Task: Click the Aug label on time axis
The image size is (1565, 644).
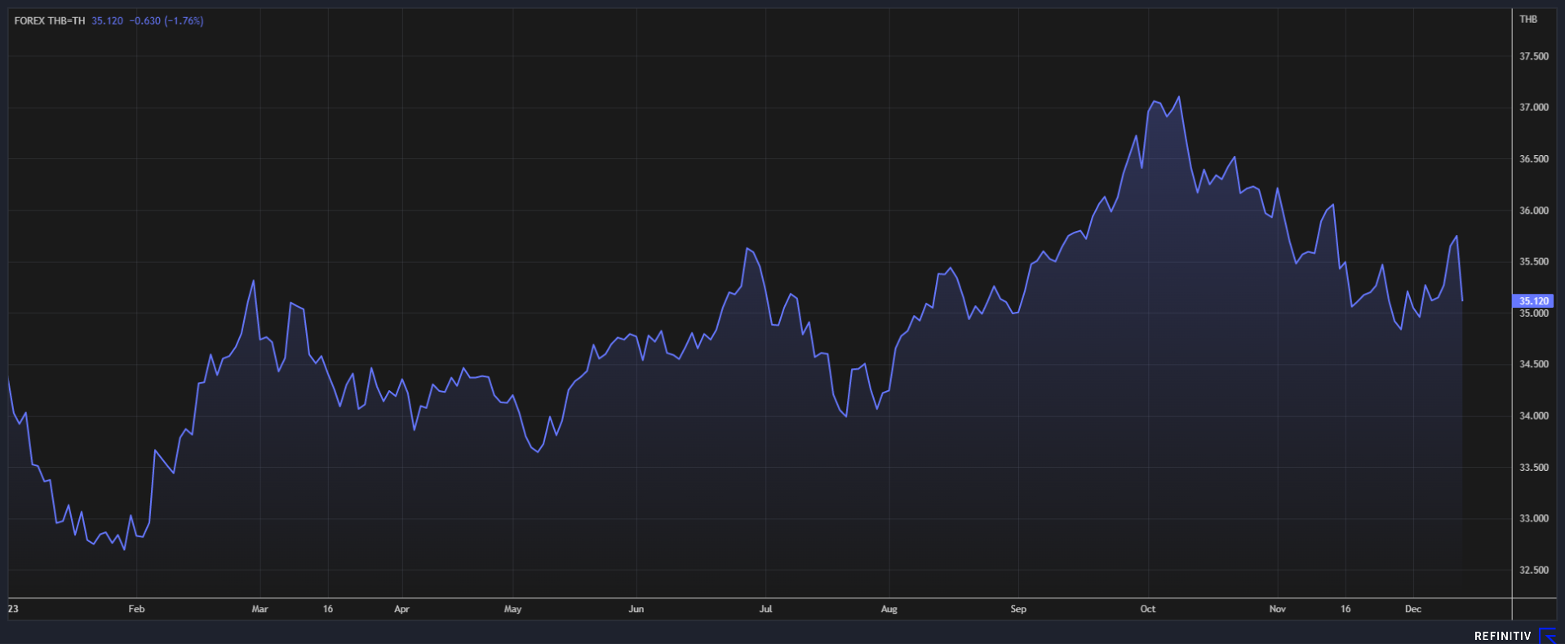Action: [889, 609]
